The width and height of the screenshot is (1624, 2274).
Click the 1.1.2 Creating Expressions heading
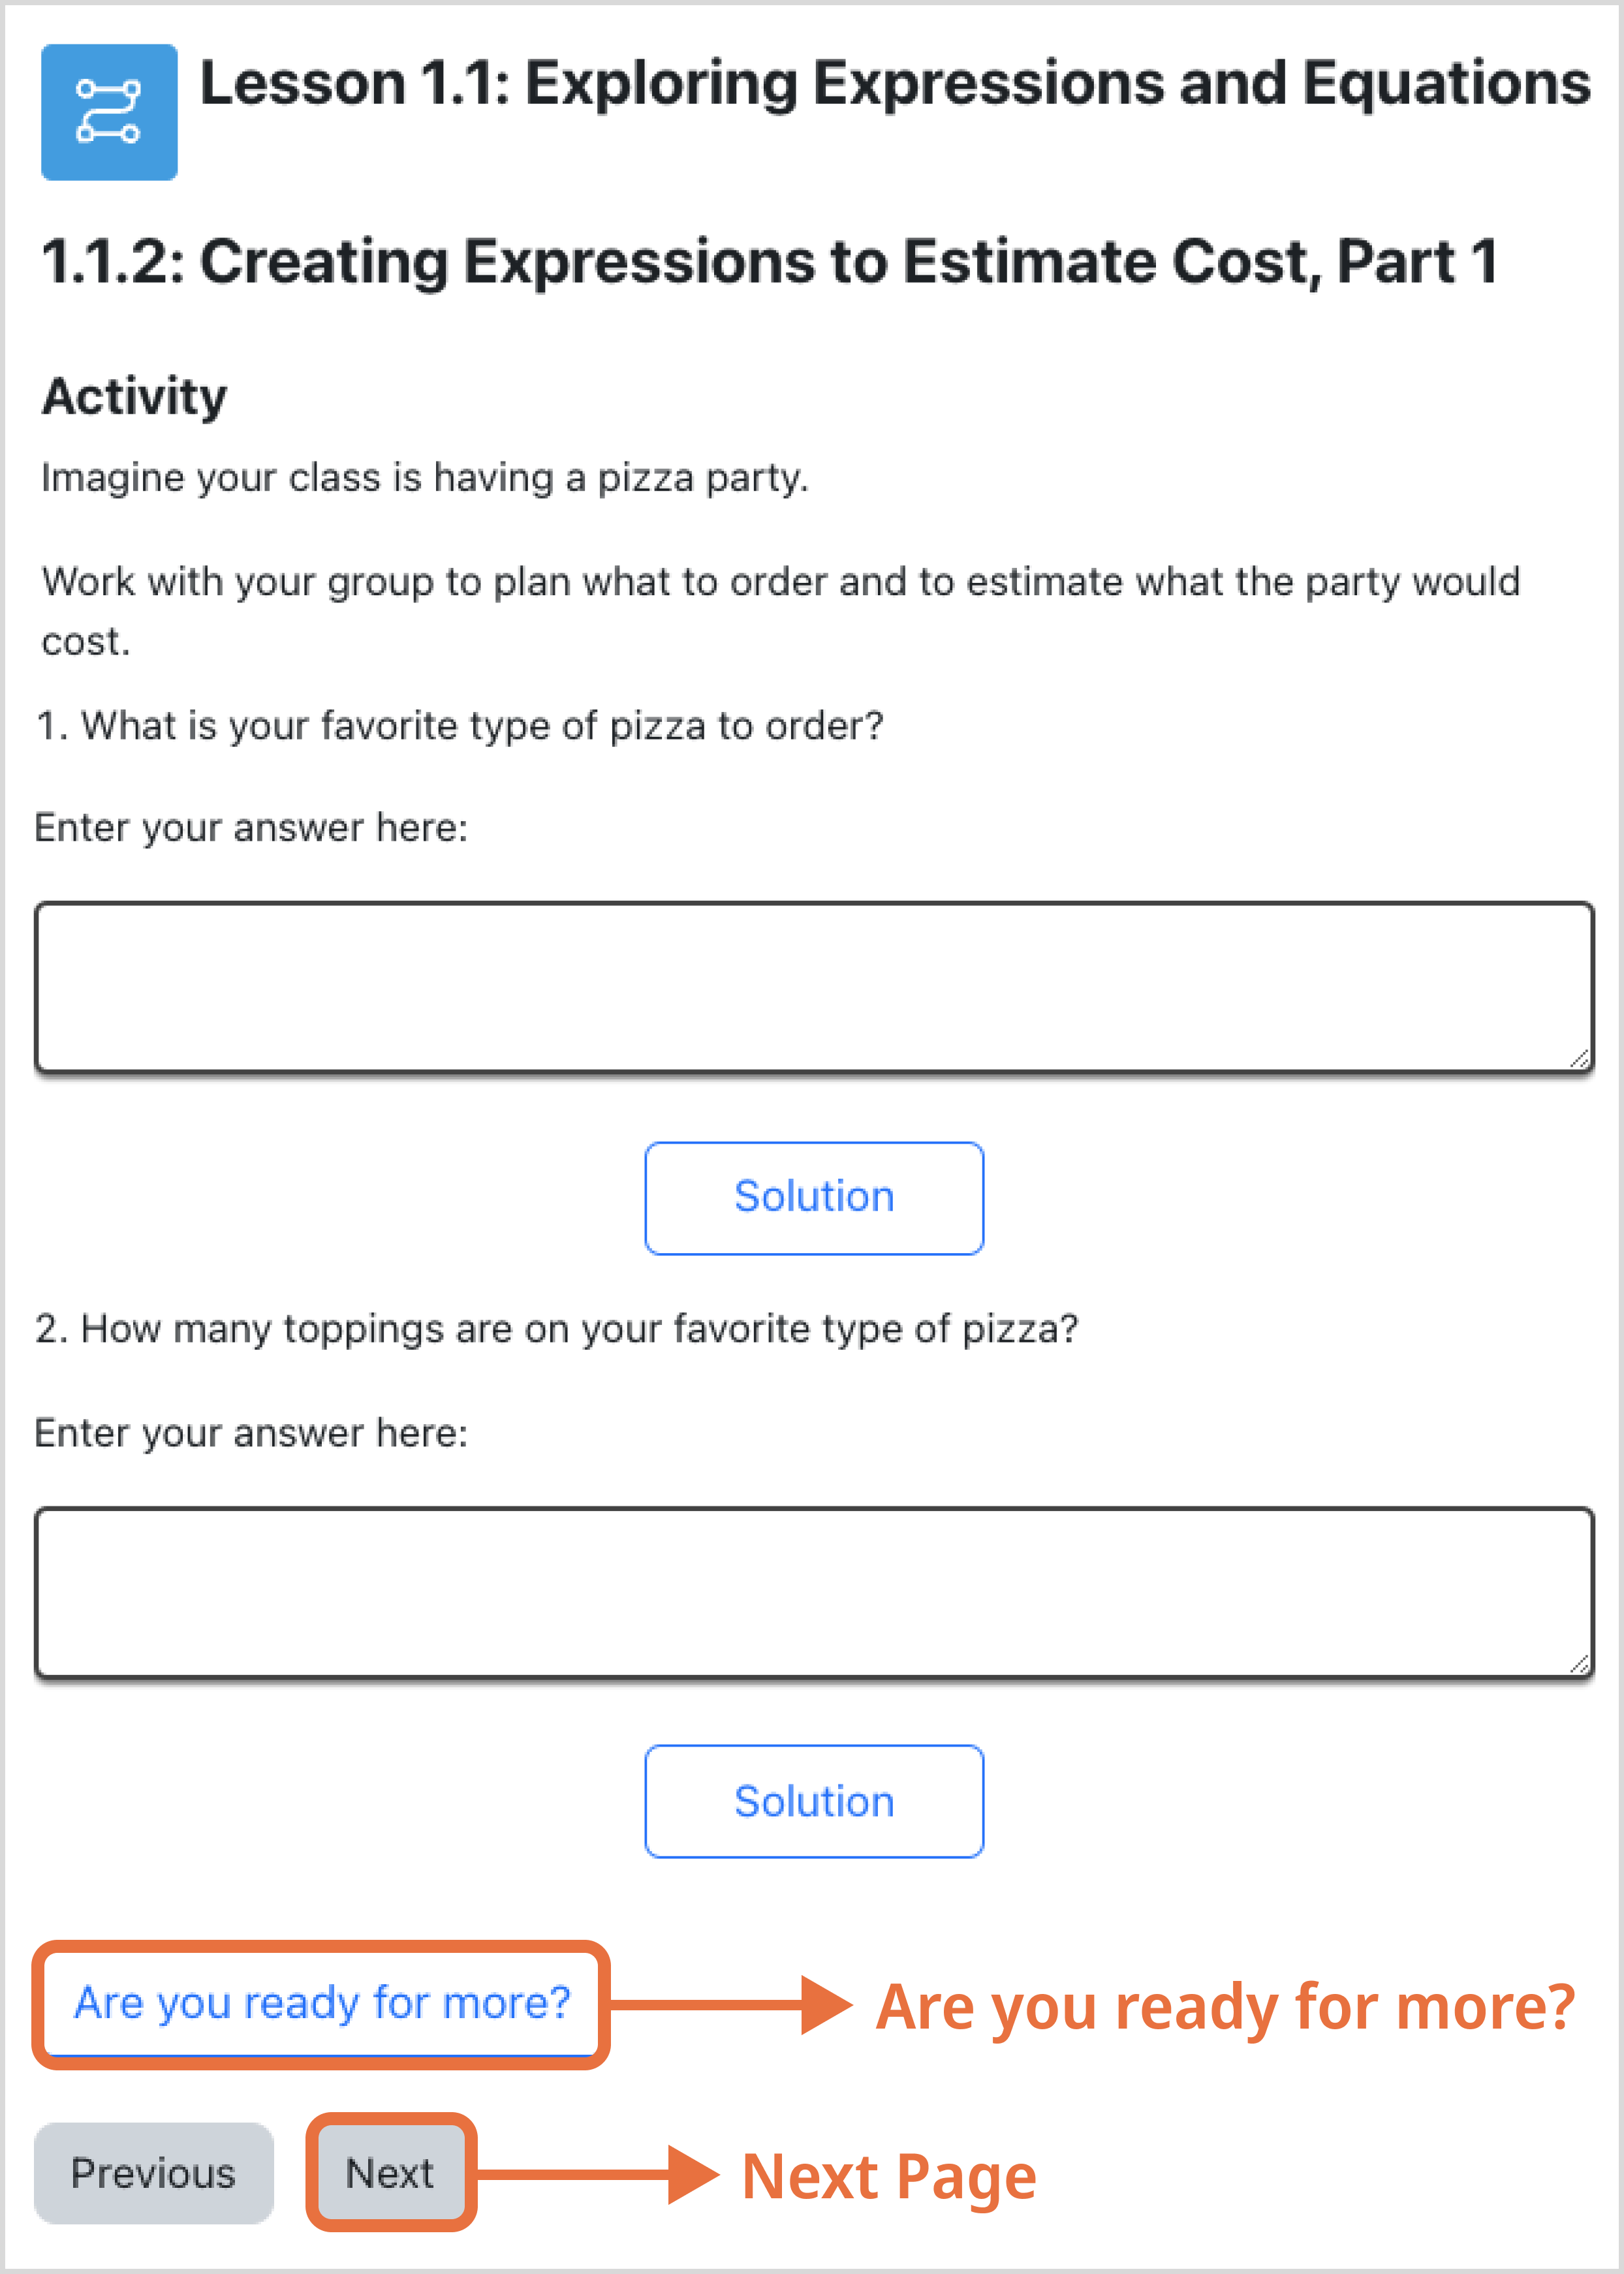click(x=770, y=262)
